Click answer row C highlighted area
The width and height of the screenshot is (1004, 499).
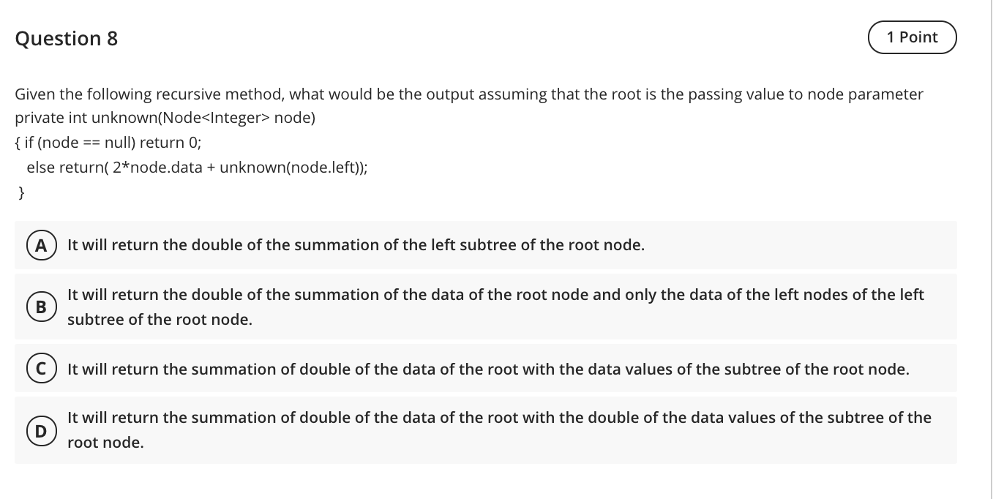(x=486, y=369)
